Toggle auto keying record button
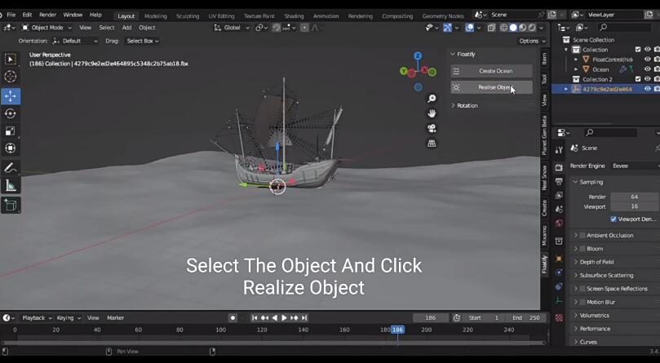The image size is (660, 363). coord(233,318)
